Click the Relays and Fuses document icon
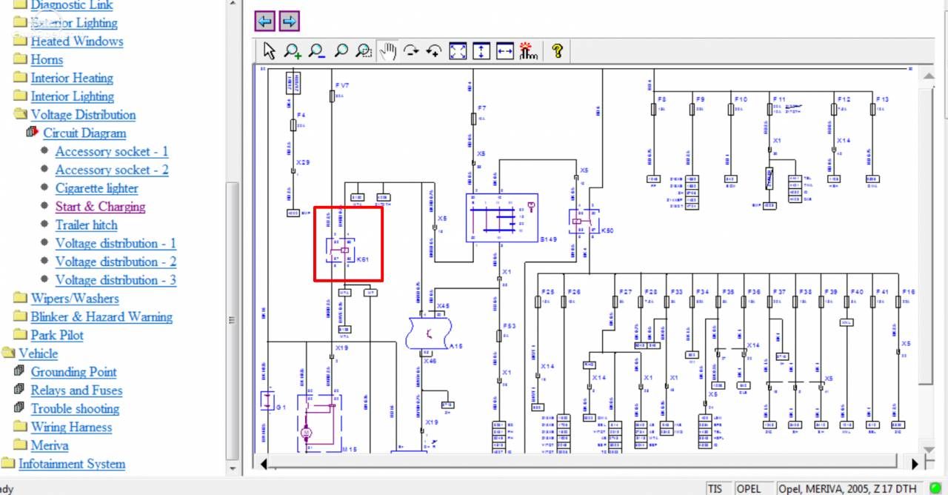The height and width of the screenshot is (495, 948). click(x=20, y=390)
